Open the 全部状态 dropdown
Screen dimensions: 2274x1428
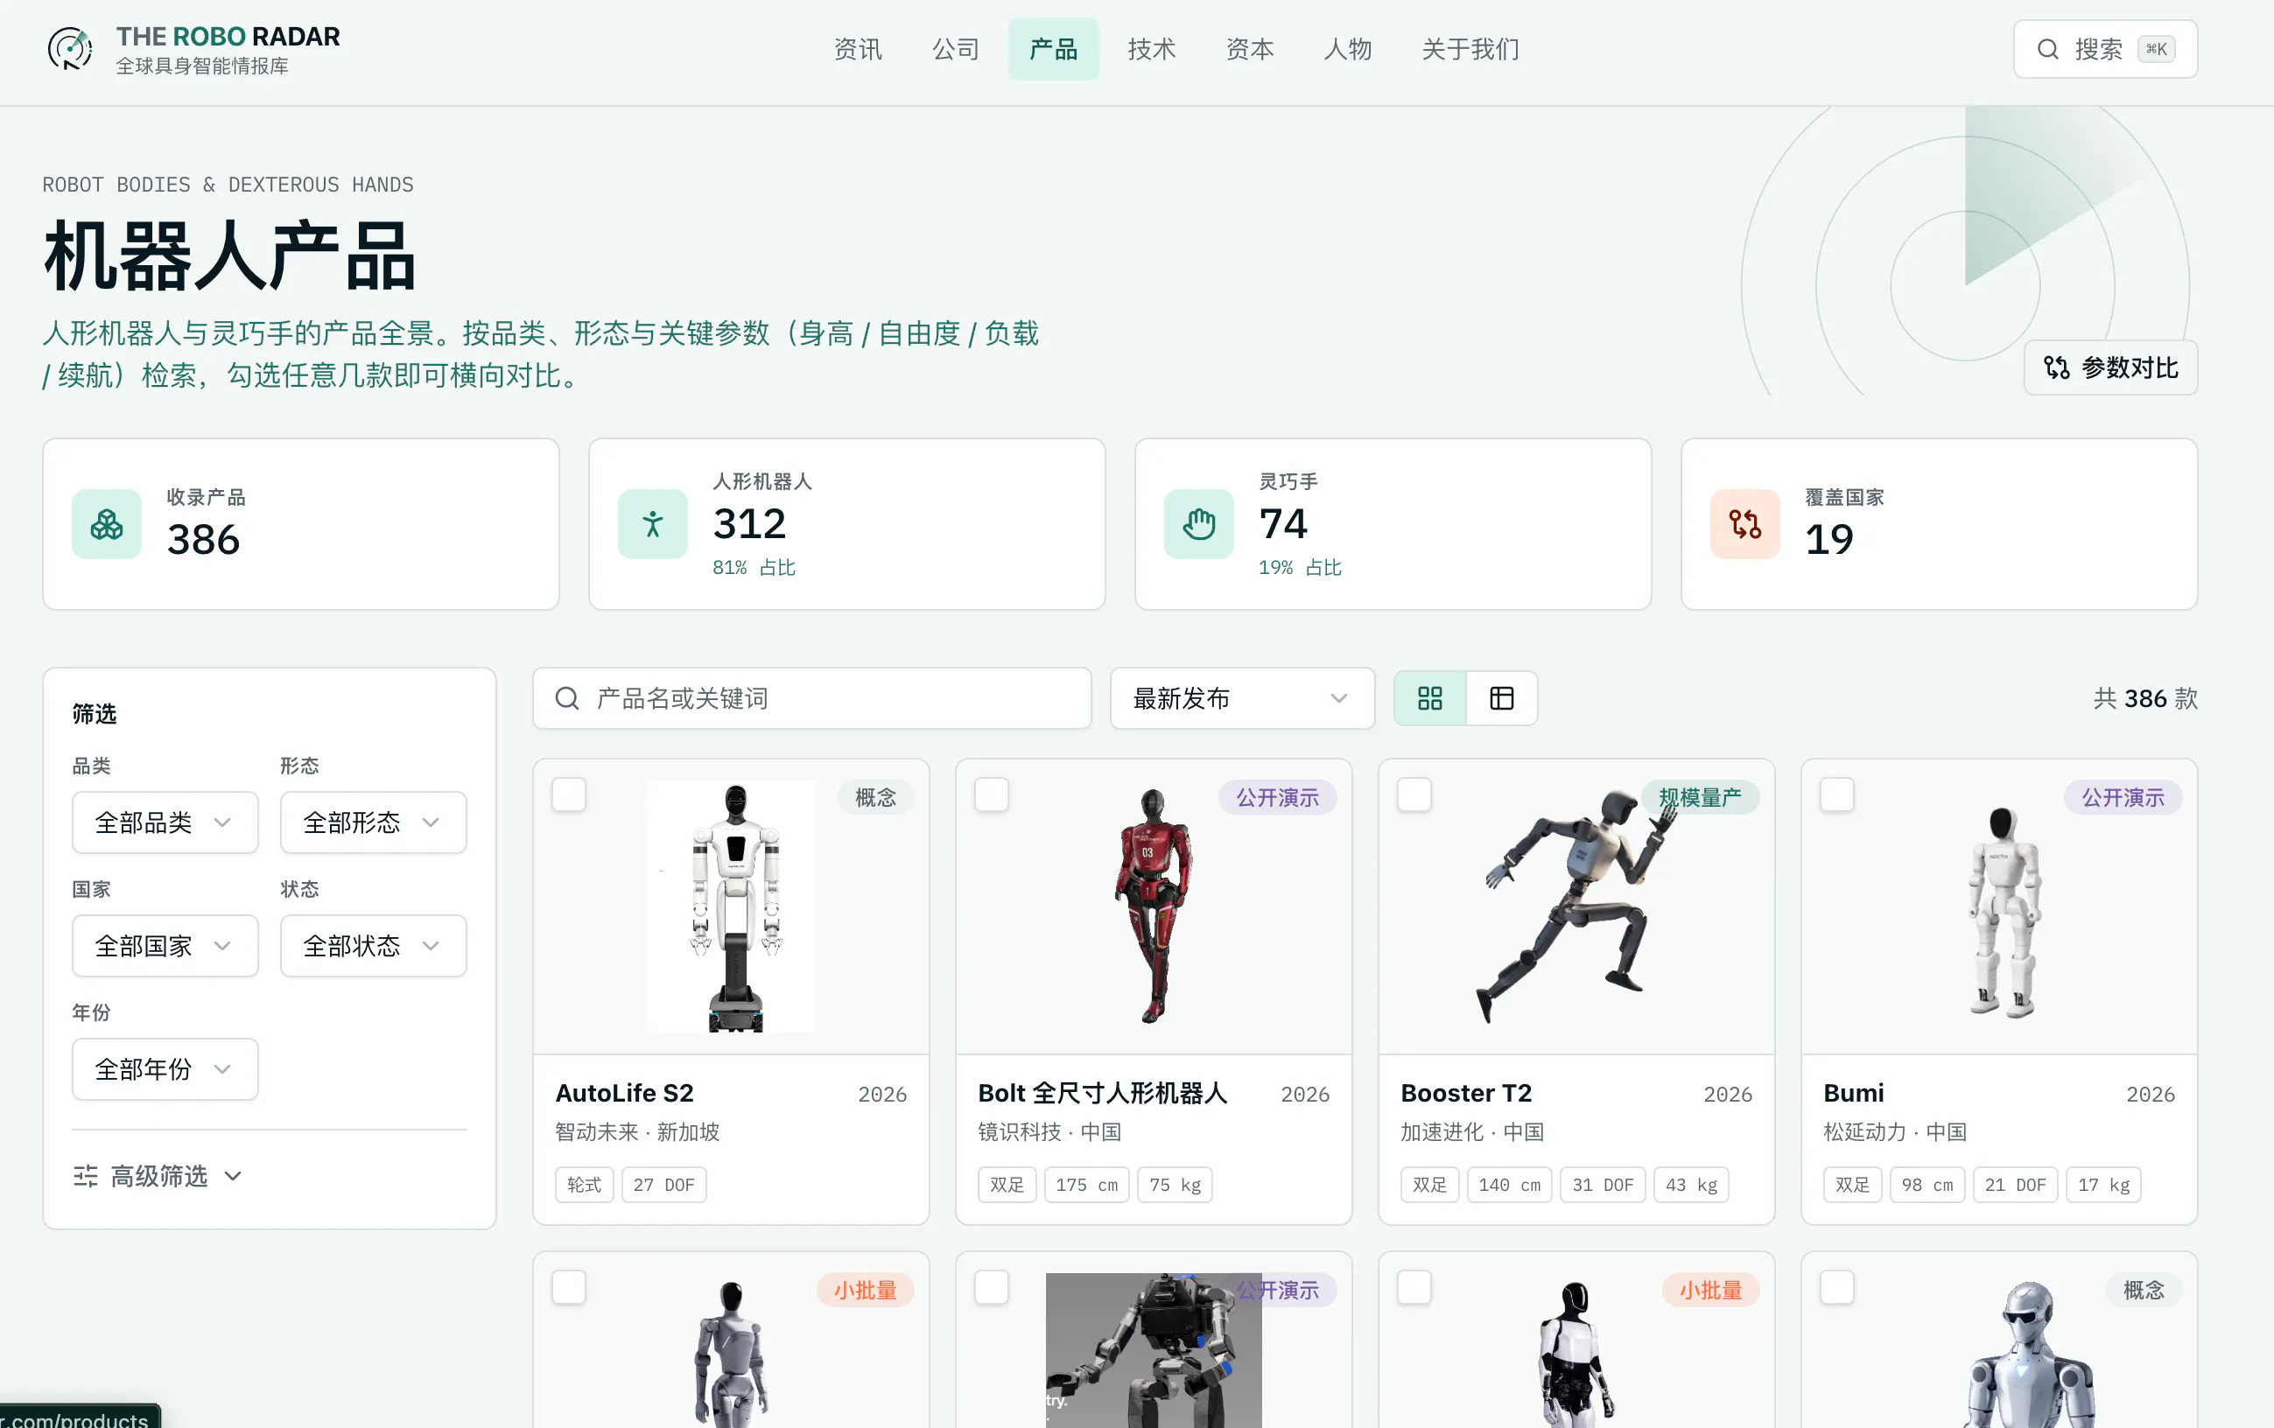tap(373, 946)
